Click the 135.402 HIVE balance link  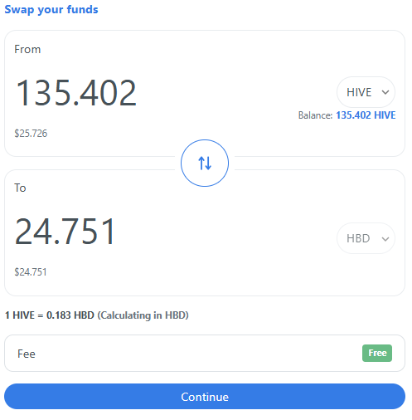point(366,115)
